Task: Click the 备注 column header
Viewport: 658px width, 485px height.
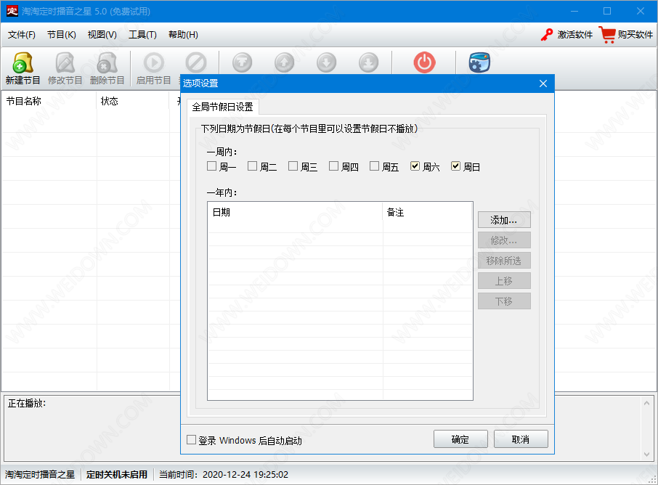Action: (427, 212)
